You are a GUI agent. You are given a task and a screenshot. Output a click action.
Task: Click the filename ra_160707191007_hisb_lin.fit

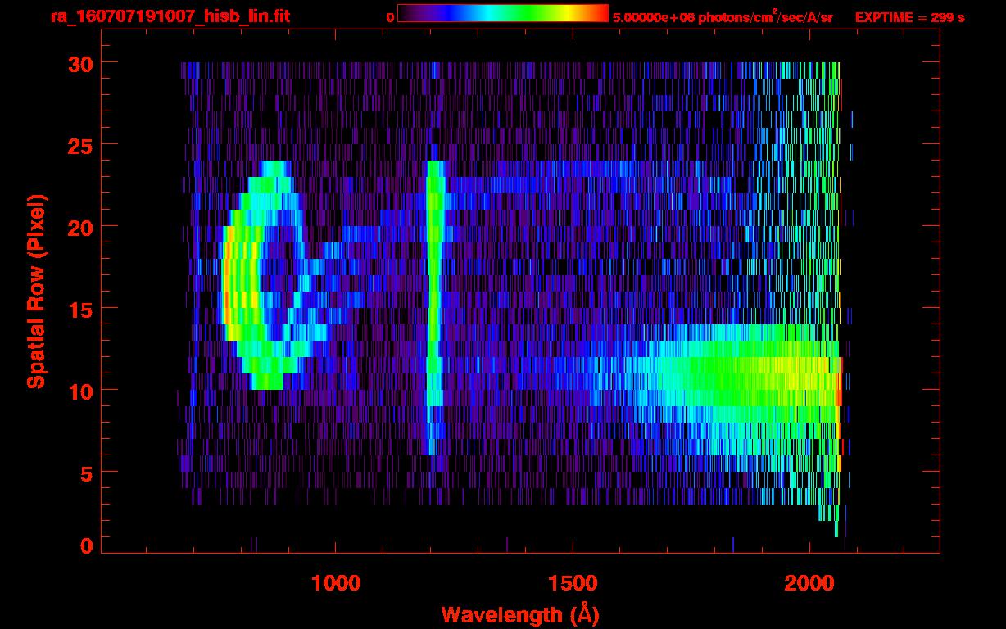[170, 16]
